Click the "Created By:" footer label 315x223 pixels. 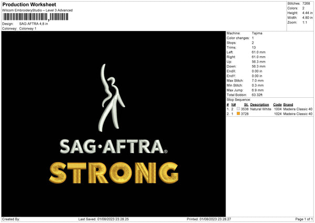[11, 219]
